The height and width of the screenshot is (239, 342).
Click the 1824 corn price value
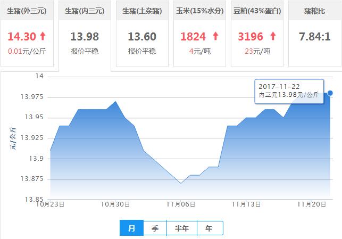193,36
